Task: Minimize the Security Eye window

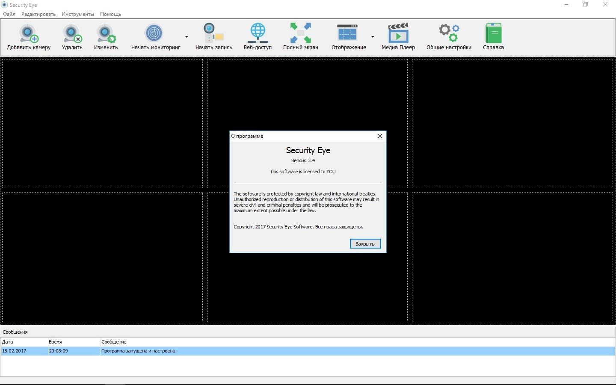Action: click(x=566, y=5)
